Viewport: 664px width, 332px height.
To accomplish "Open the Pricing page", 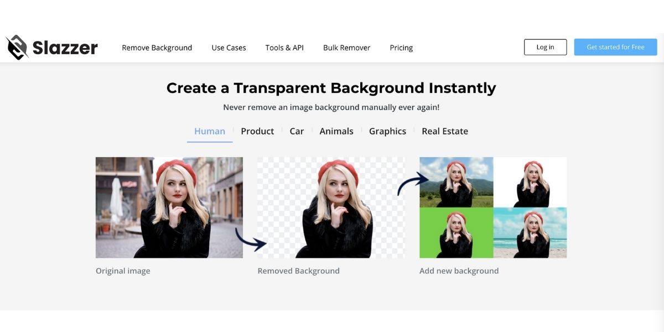I will click(401, 48).
